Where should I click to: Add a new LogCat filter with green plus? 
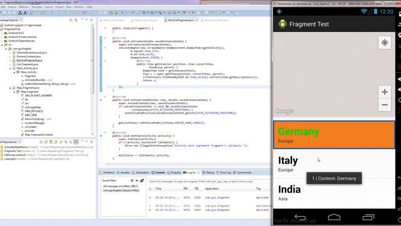[x=132, y=180]
